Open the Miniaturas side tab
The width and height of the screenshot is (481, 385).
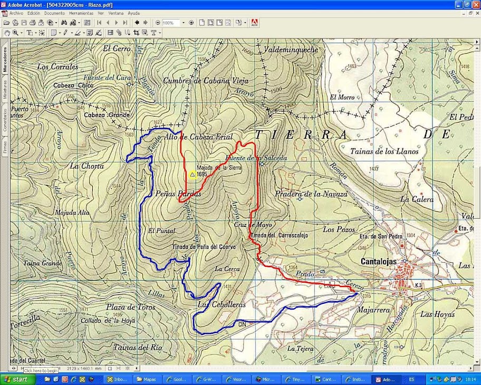(x=5, y=89)
